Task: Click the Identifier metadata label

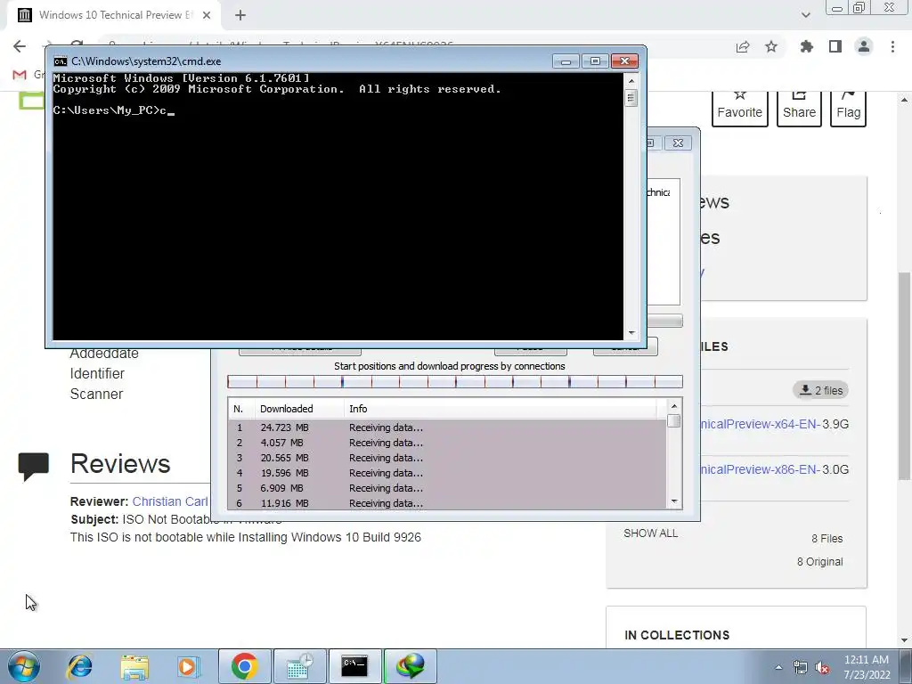Action: tap(97, 373)
